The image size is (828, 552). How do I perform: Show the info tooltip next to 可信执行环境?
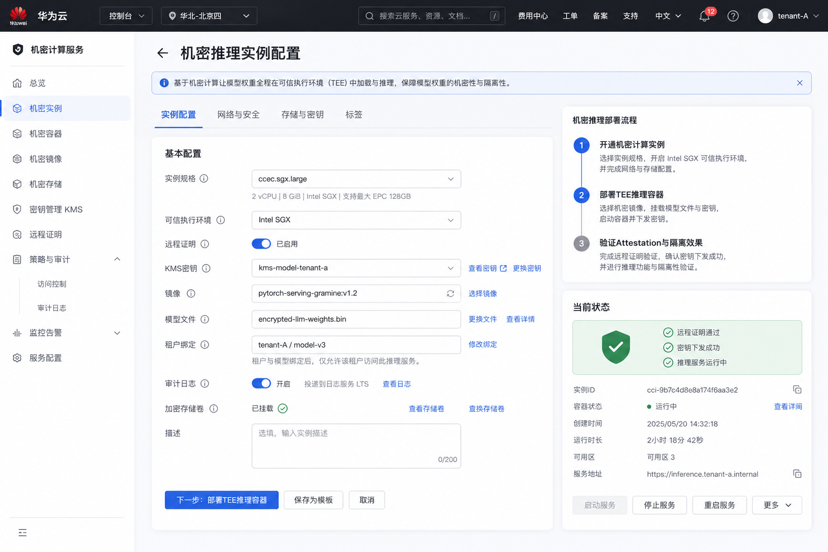[x=220, y=220]
